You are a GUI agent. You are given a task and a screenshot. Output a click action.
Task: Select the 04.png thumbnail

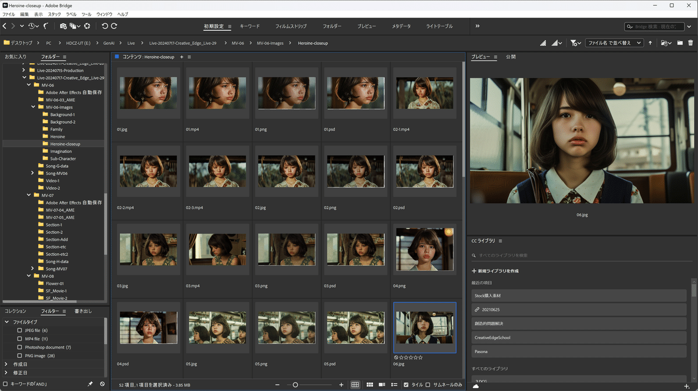423,250
